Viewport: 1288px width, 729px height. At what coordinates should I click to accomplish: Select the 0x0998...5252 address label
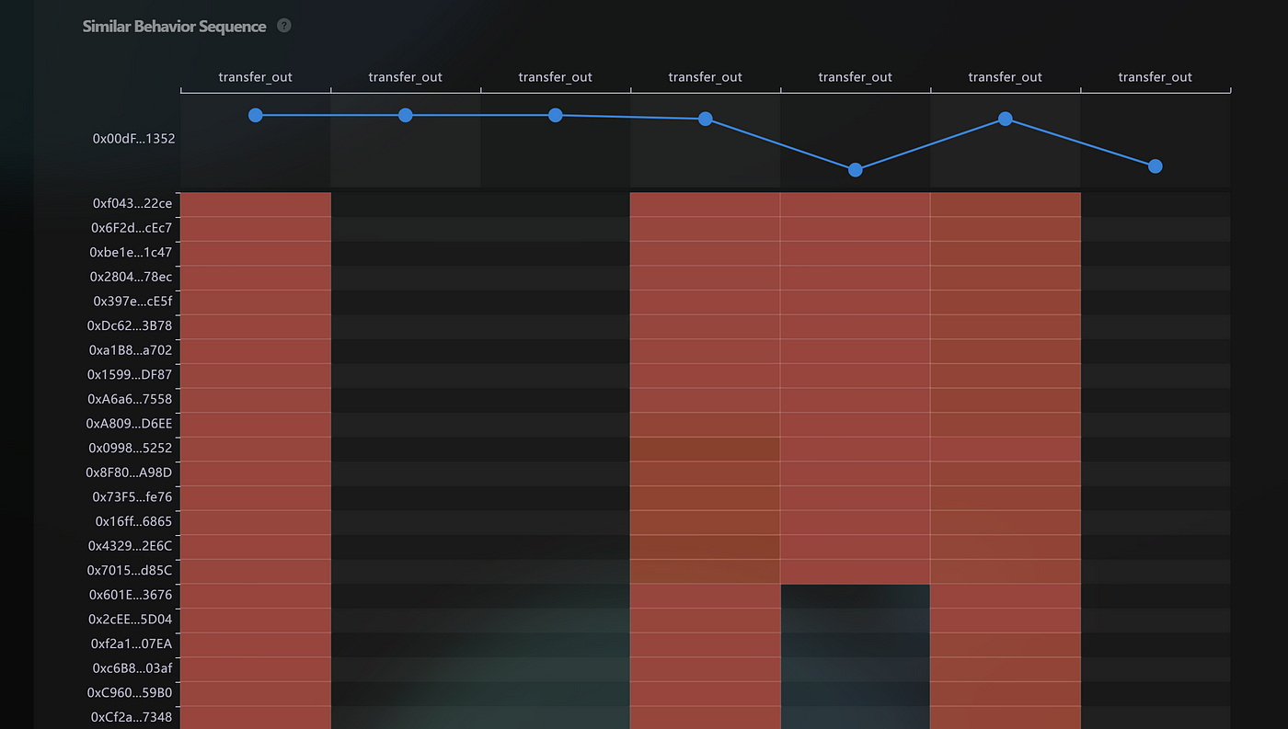click(x=130, y=448)
